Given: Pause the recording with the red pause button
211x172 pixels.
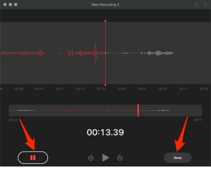Looking at the screenshot, I should (33, 158).
